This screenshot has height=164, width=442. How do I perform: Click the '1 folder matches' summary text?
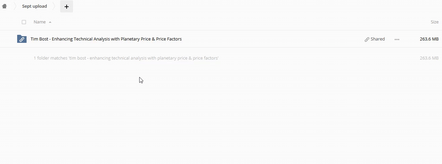coord(126,58)
